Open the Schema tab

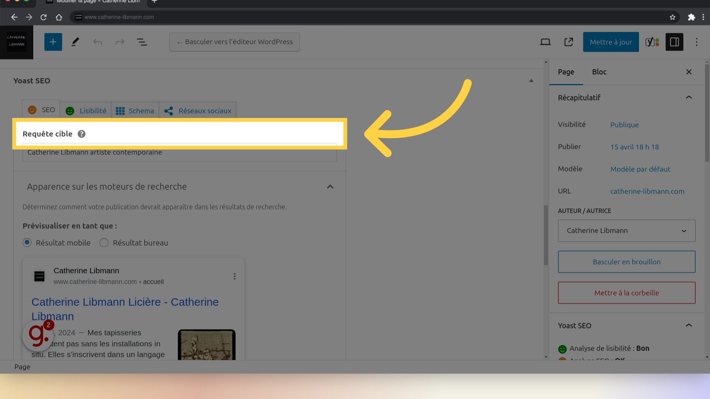(135, 111)
